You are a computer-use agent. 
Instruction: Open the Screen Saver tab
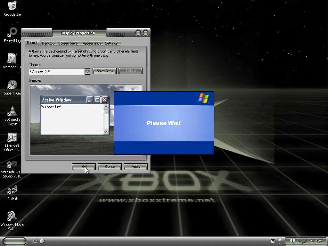click(69, 43)
